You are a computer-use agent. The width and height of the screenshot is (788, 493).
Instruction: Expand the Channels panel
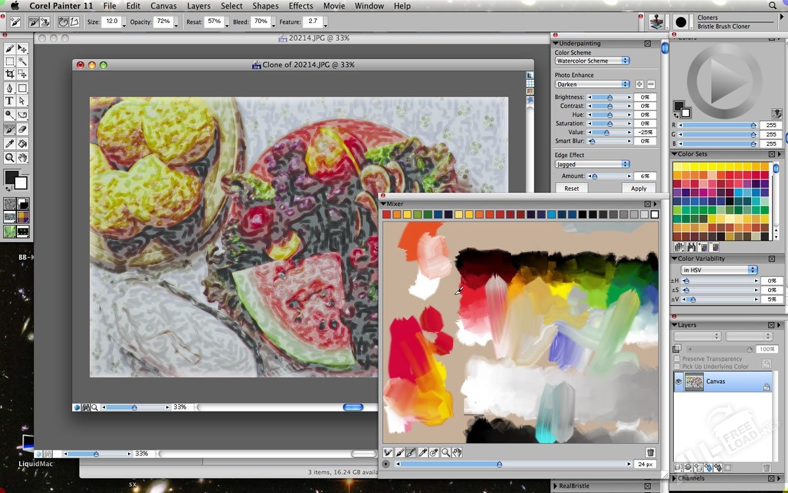[674, 479]
